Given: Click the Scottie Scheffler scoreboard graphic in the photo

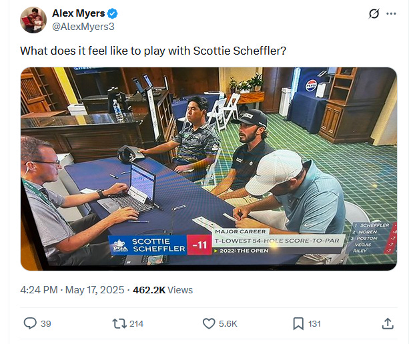Looking at the screenshot, I should 161,245.
